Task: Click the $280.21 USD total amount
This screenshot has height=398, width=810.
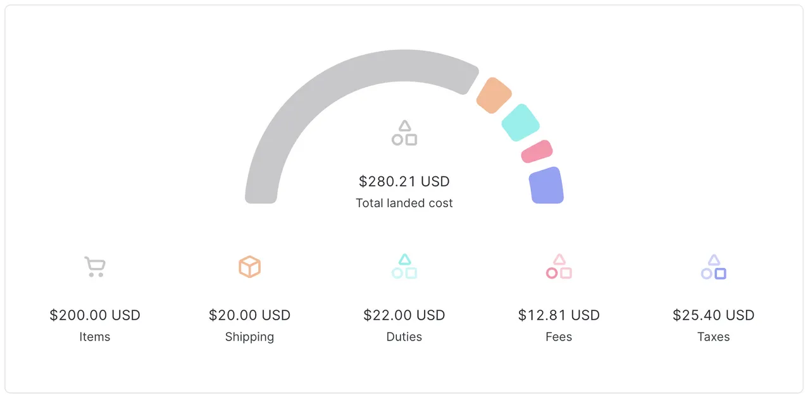Action: tap(404, 182)
